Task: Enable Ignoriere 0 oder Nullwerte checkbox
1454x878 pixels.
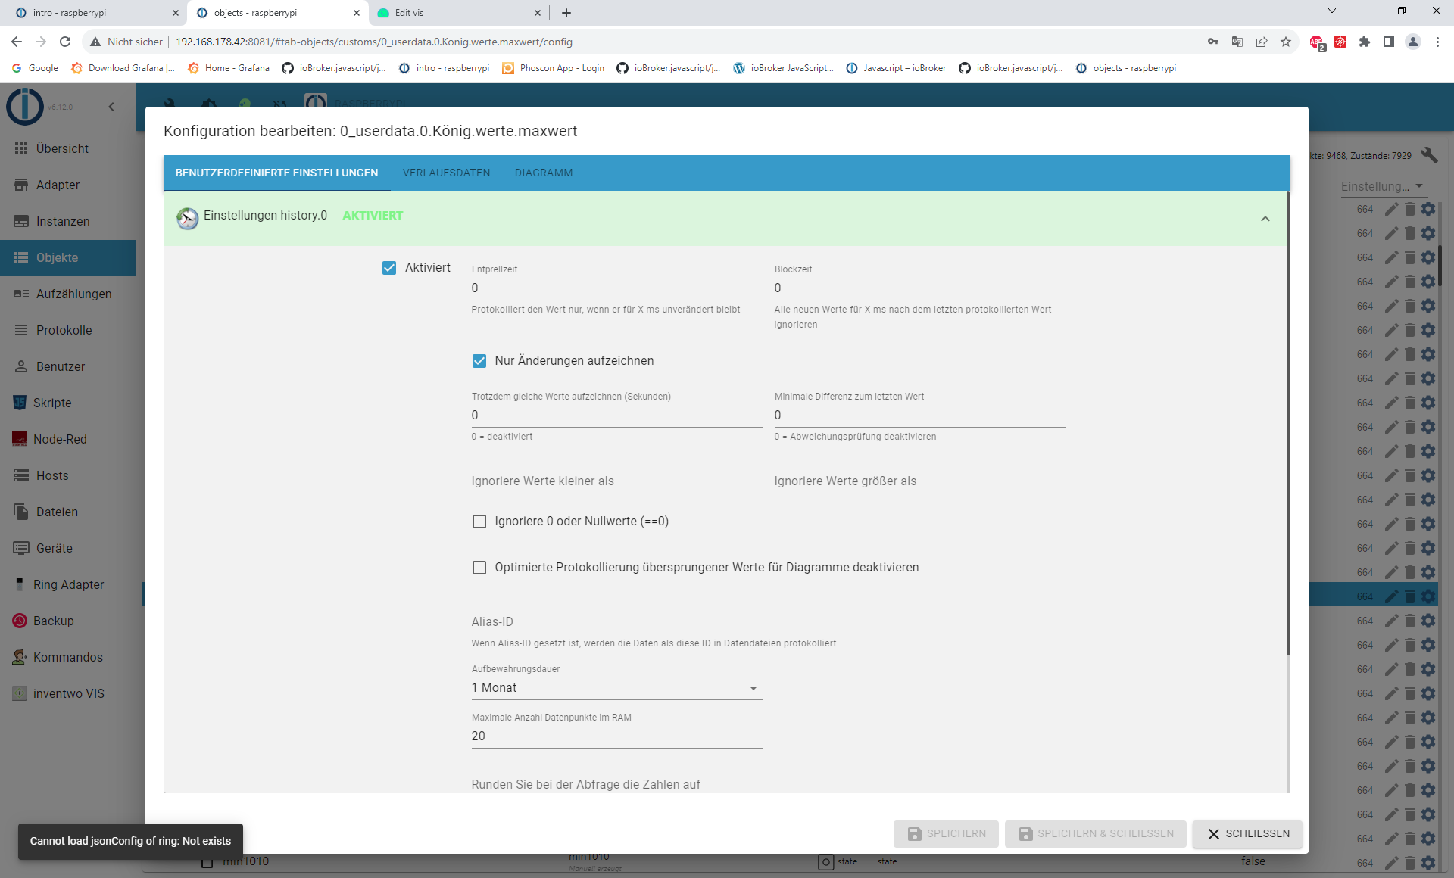Action: click(479, 522)
